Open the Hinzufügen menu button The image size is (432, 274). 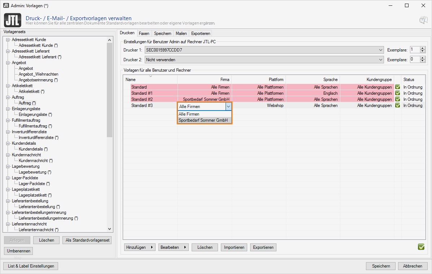(140, 247)
